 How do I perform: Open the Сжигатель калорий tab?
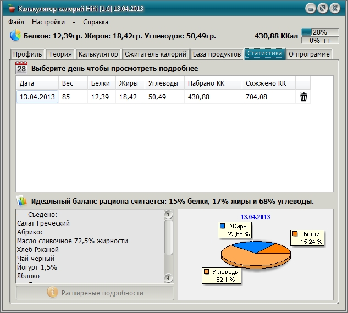click(156, 54)
